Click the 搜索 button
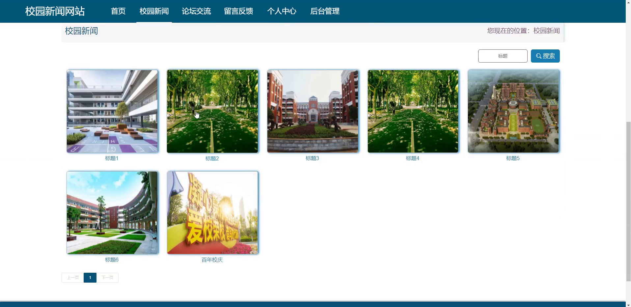The width and height of the screenshot is (631, 307). click(545, 56)
